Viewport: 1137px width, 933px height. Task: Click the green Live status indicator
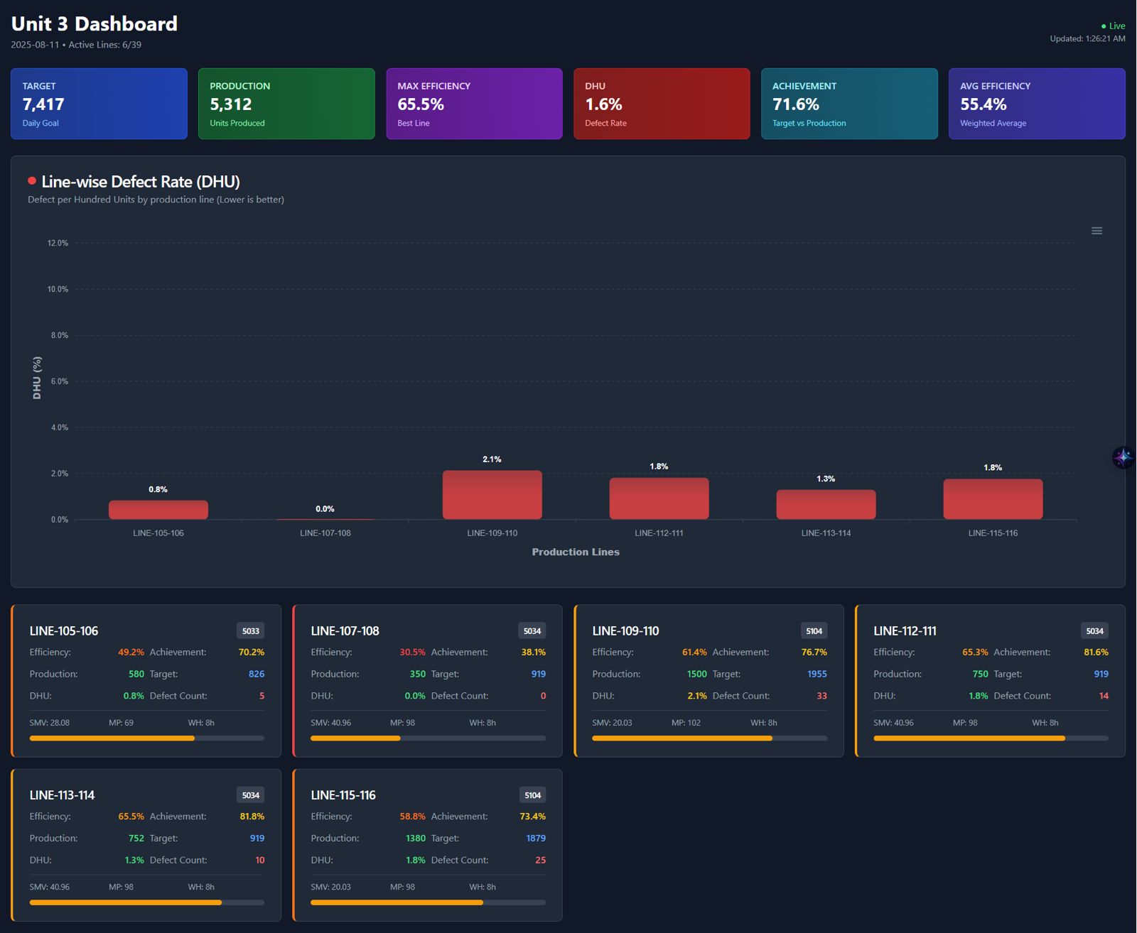(1113, 26)
